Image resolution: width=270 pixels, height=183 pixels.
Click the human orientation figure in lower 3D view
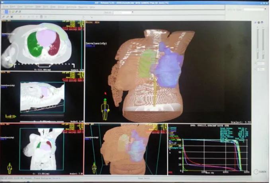pos(94,168)
